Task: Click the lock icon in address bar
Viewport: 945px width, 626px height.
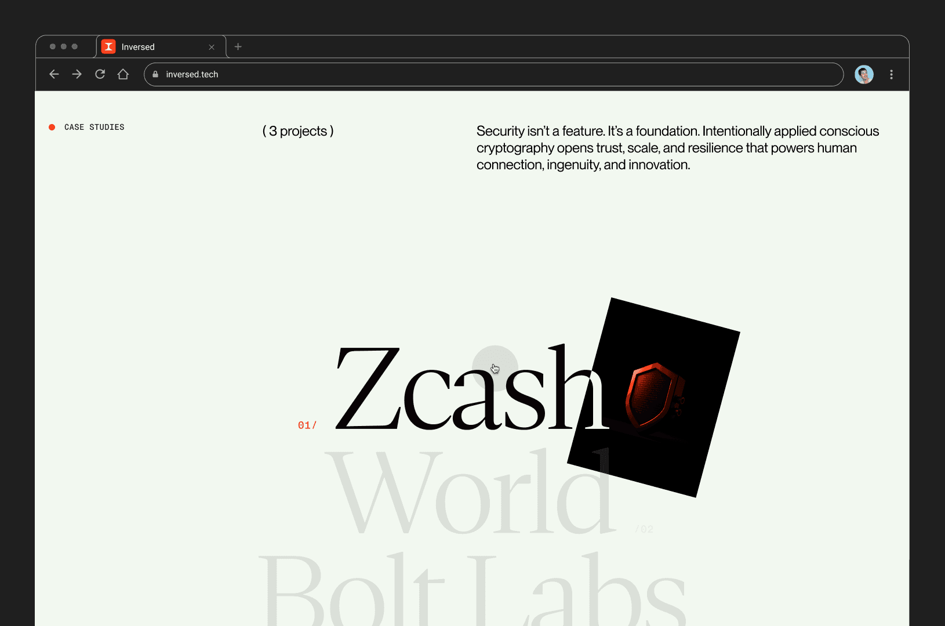Action: point(155,74)
